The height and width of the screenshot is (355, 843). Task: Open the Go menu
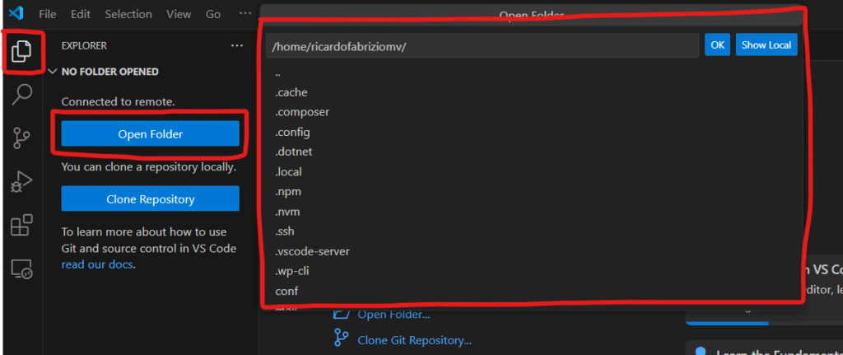[x=213, y=14]
